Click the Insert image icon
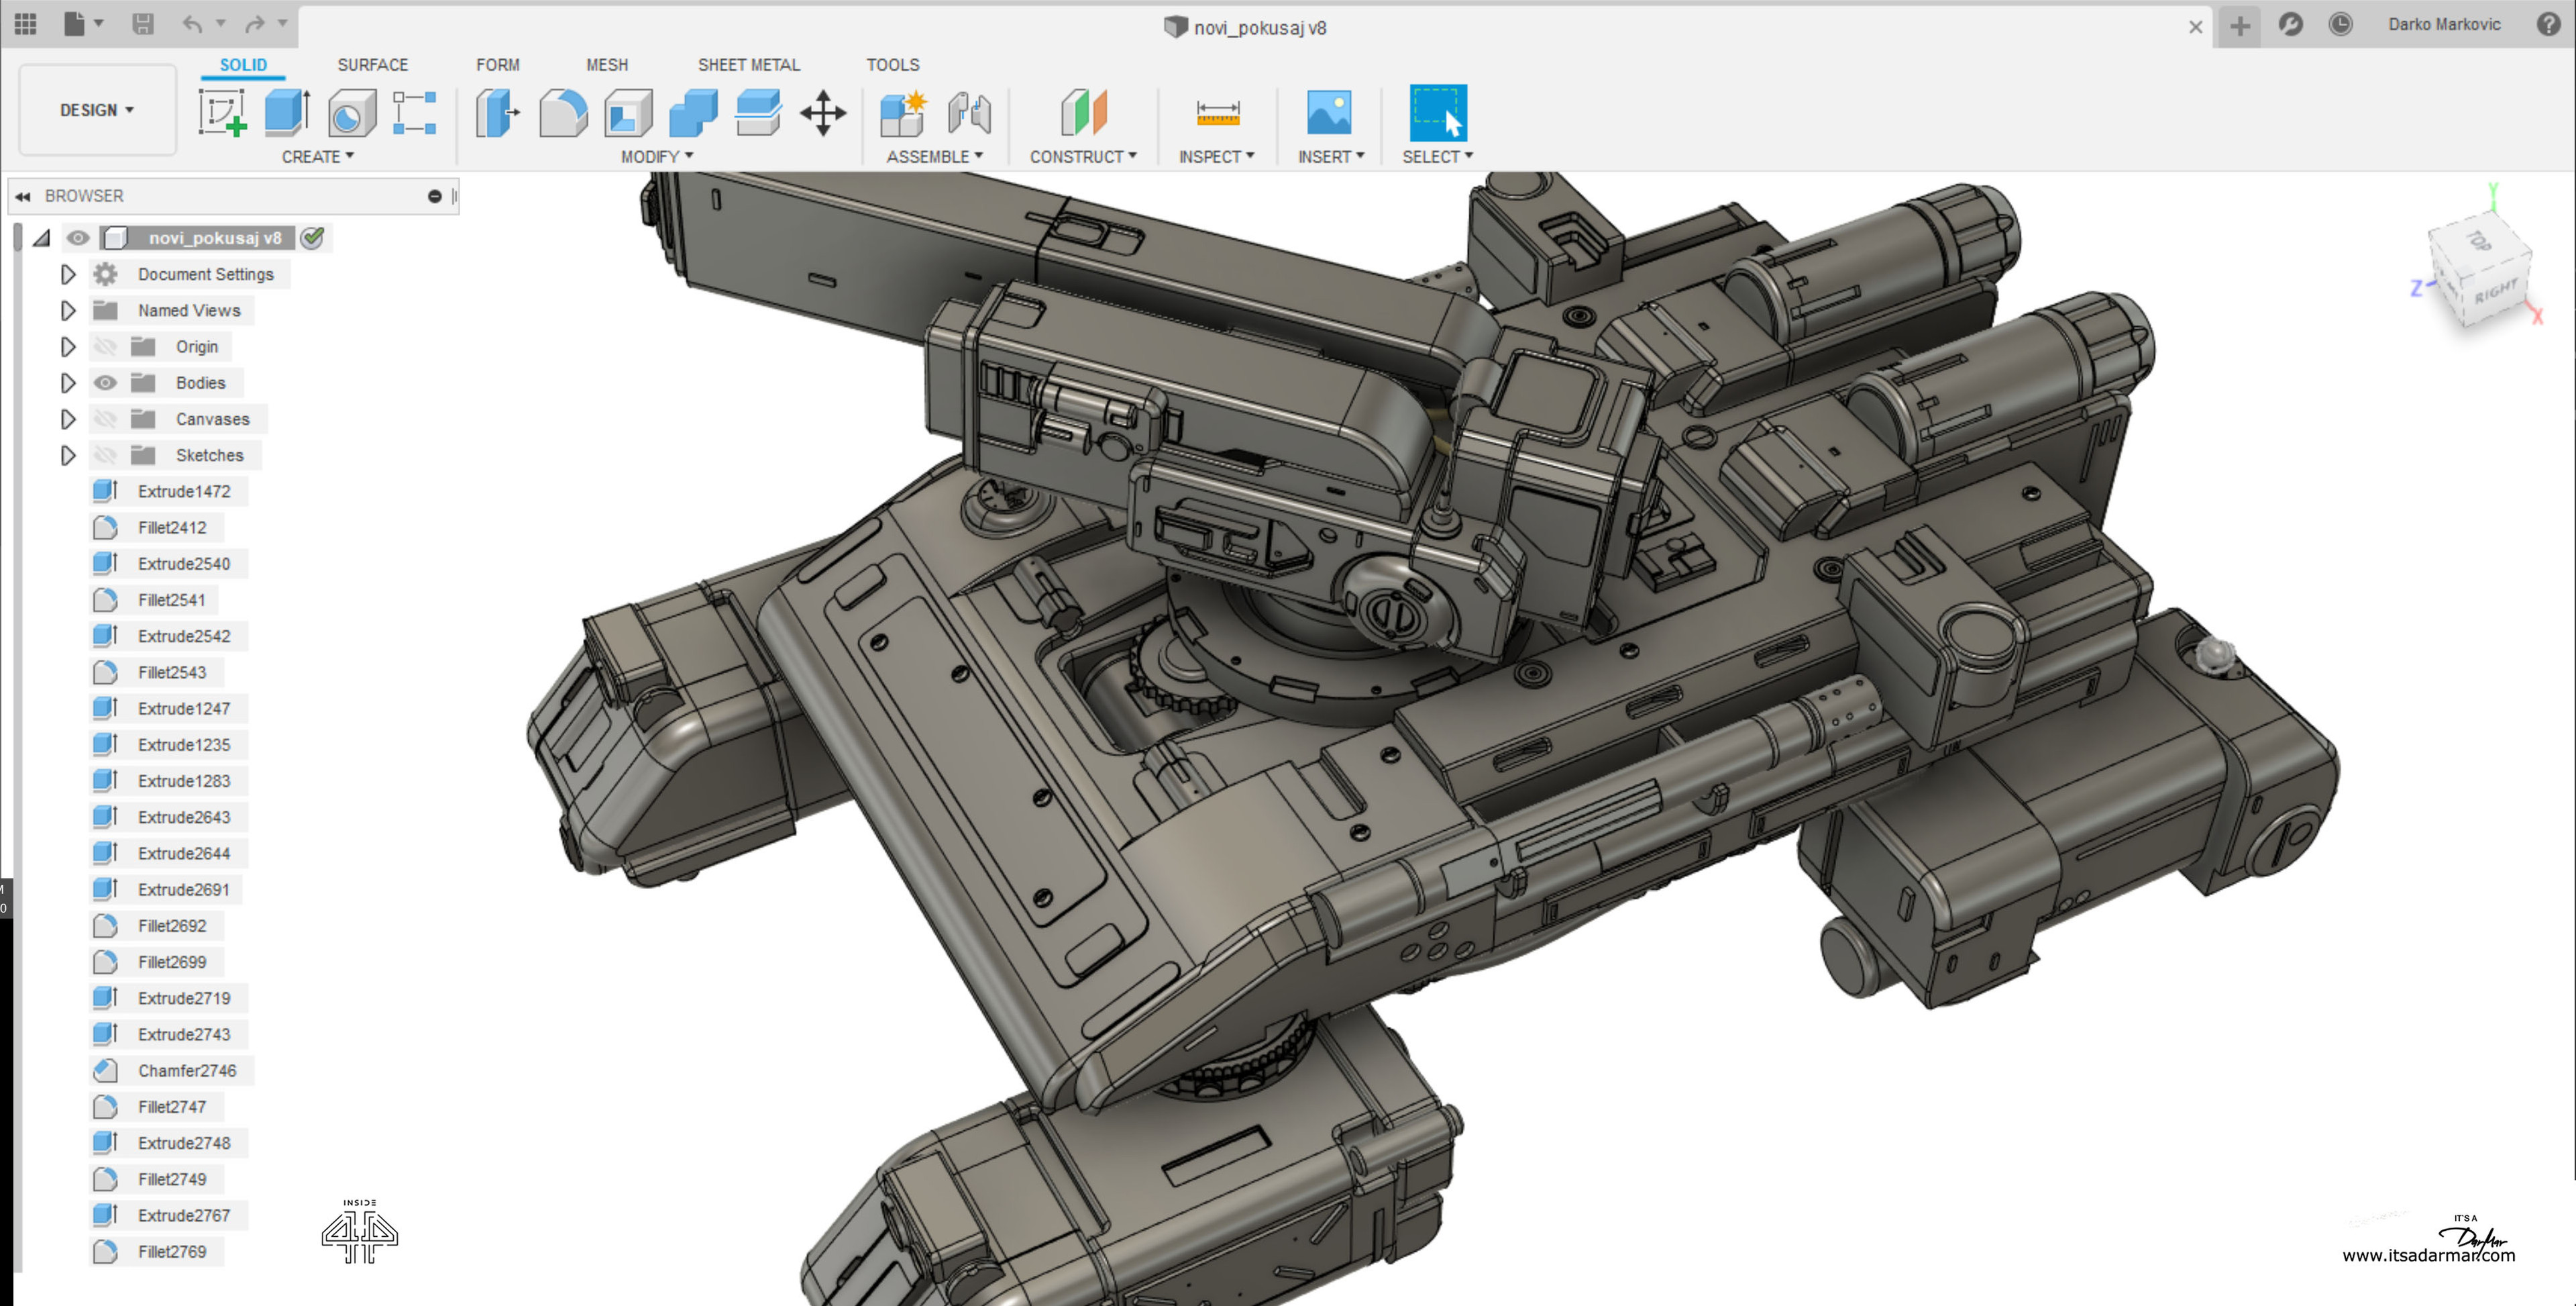 click(x=1329, y=112)
